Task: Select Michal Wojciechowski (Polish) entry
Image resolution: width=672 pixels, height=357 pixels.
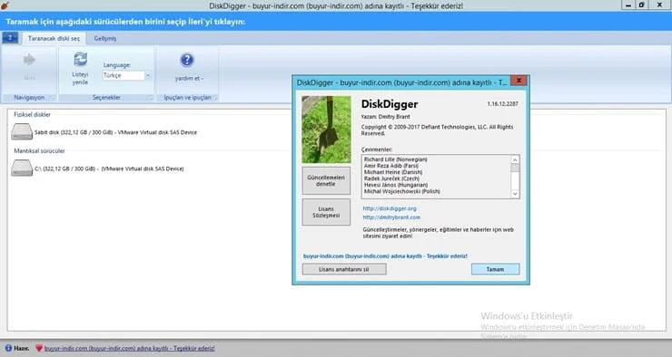Action: (x=402, y=191)
